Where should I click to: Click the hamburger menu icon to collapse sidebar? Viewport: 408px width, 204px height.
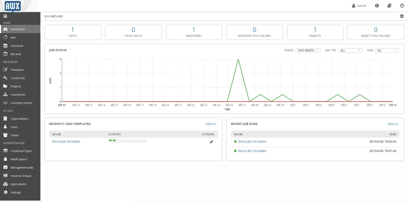5,16
